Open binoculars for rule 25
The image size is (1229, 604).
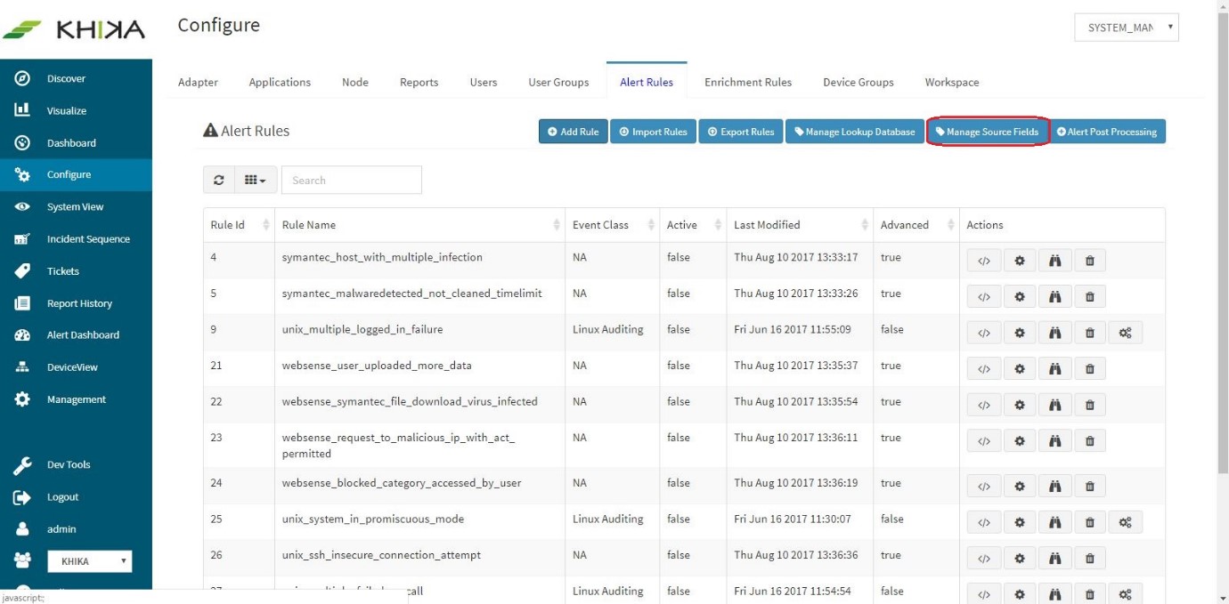coord(1055,522)
